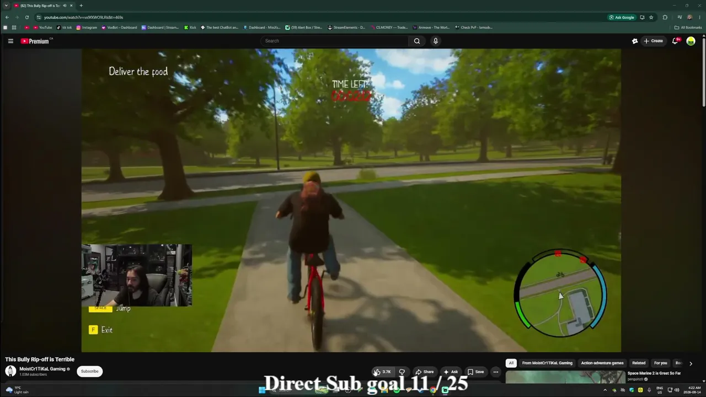706x397 pixels.
Task: Save video to a playlist
Action: point(475,372)
